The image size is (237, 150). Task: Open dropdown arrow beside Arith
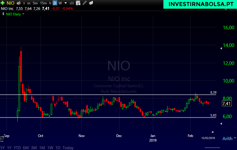click(x=235, y=138)
